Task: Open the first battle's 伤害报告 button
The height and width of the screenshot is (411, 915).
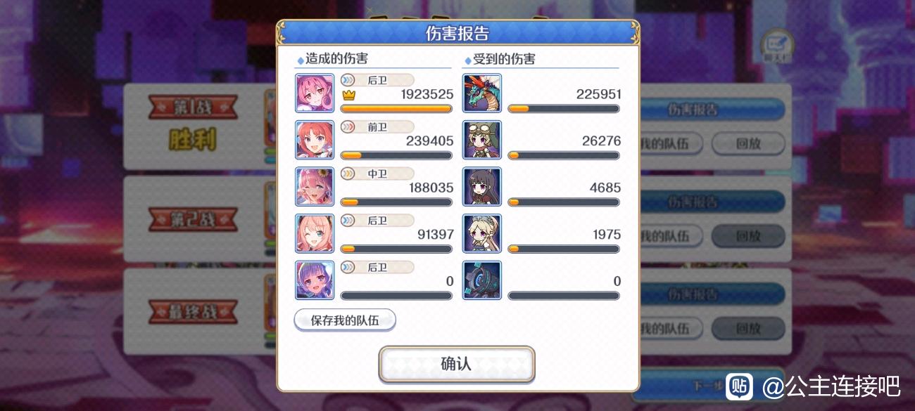Action: click(712, 110)
